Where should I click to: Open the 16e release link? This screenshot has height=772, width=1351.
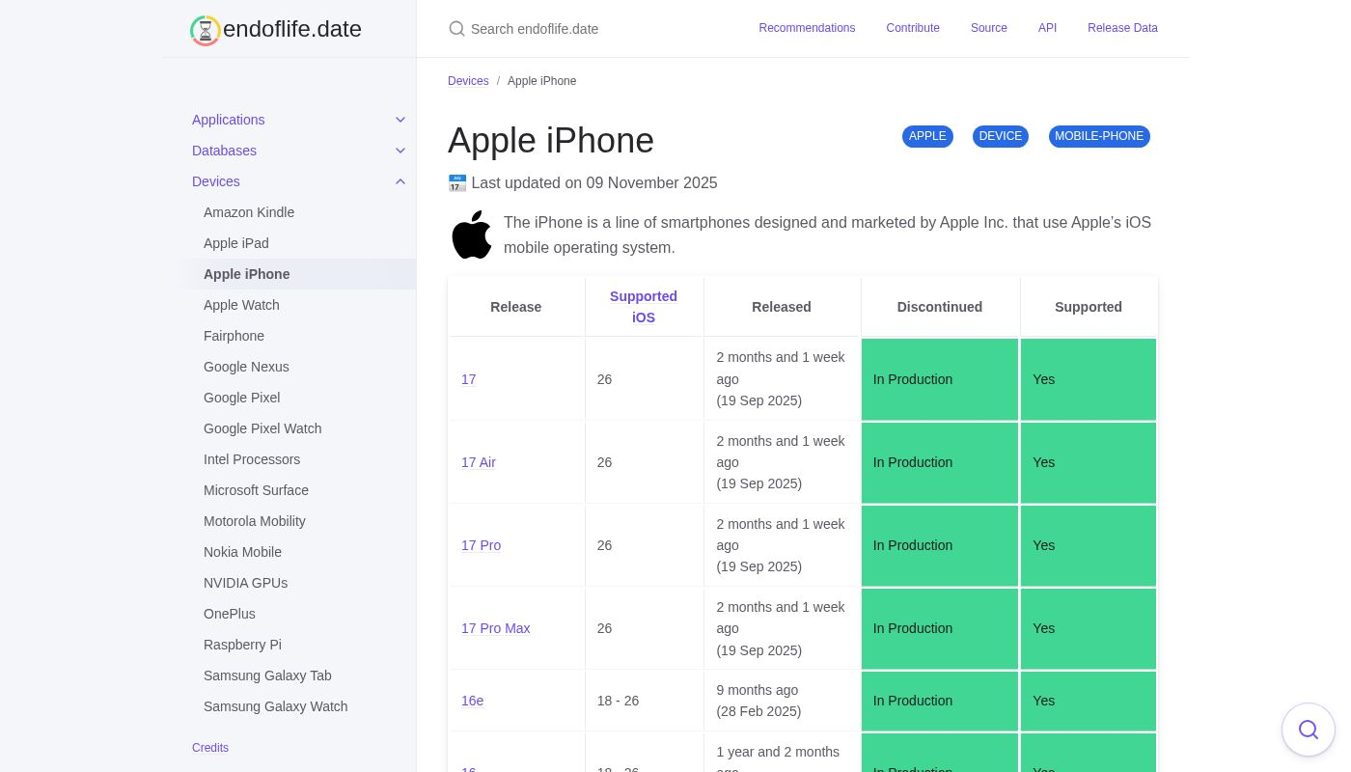click(x=472, y=701)
